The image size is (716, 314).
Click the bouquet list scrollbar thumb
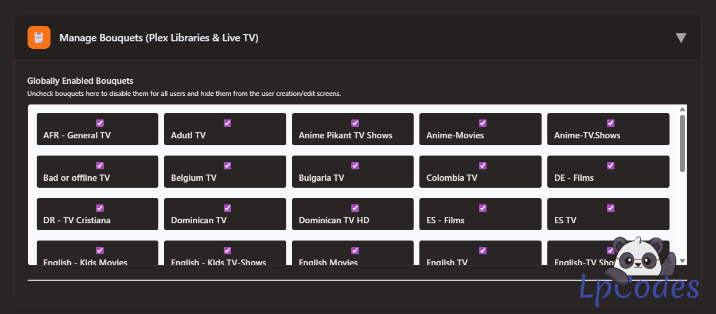click(x=682, y=142)
